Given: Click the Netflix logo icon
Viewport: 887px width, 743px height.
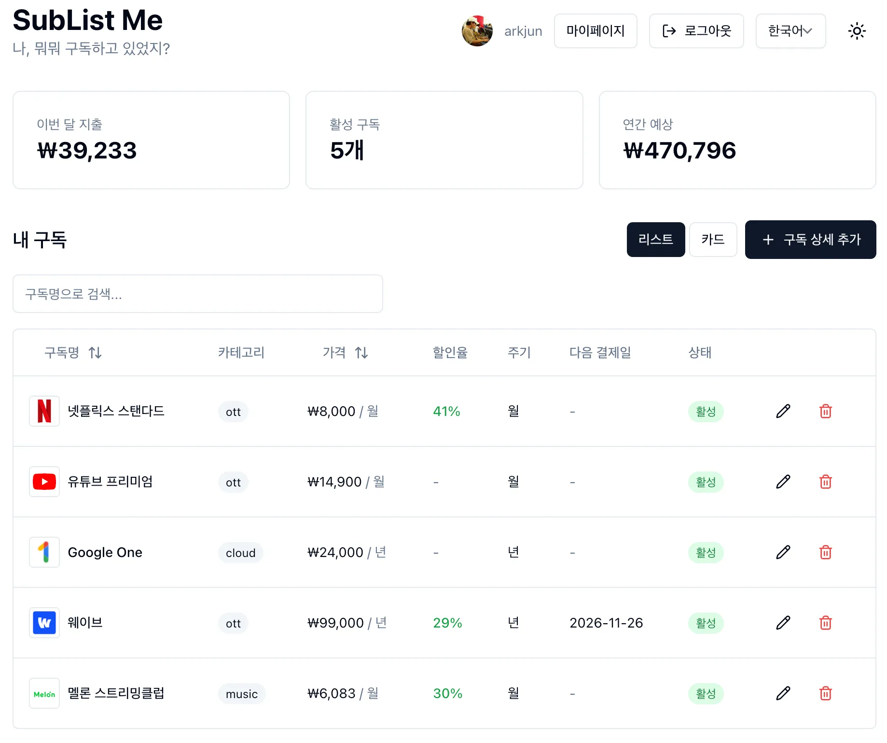Looking at the screenshot, I should click(x=44, y=411).
